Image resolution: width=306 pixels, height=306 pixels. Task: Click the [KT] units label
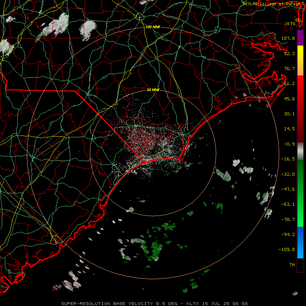(290, 24)
